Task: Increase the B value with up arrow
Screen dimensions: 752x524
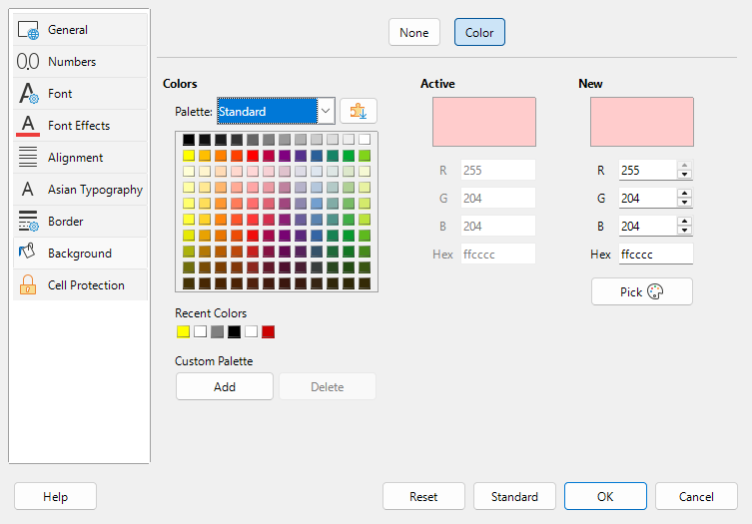Action: pyautogui.click(x=685, y=221)
